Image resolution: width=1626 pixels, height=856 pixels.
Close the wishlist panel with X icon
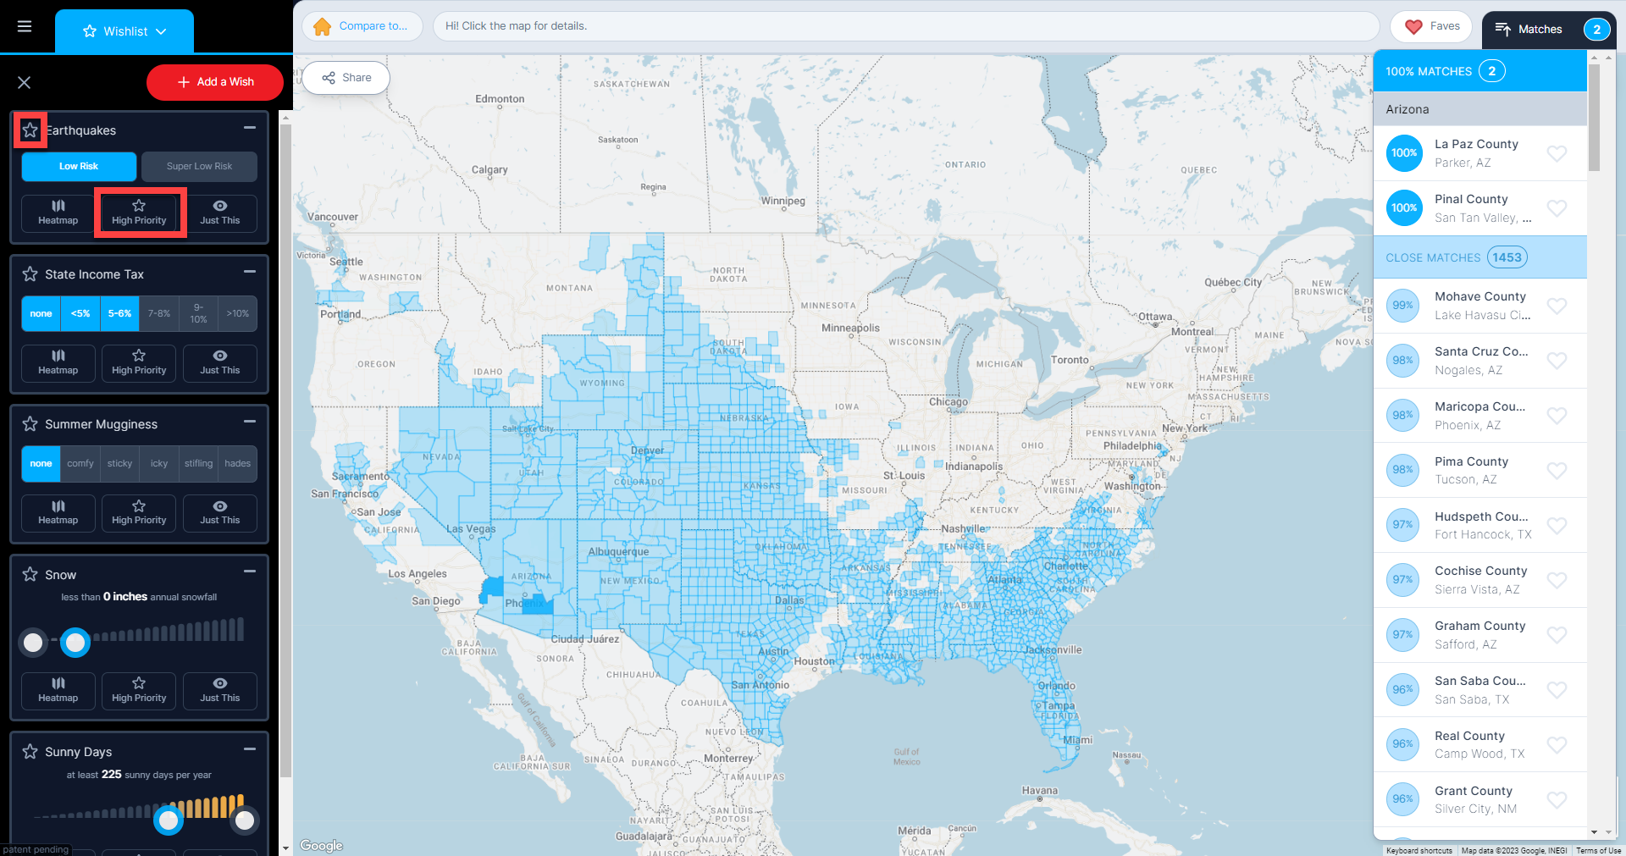[25, 82]
